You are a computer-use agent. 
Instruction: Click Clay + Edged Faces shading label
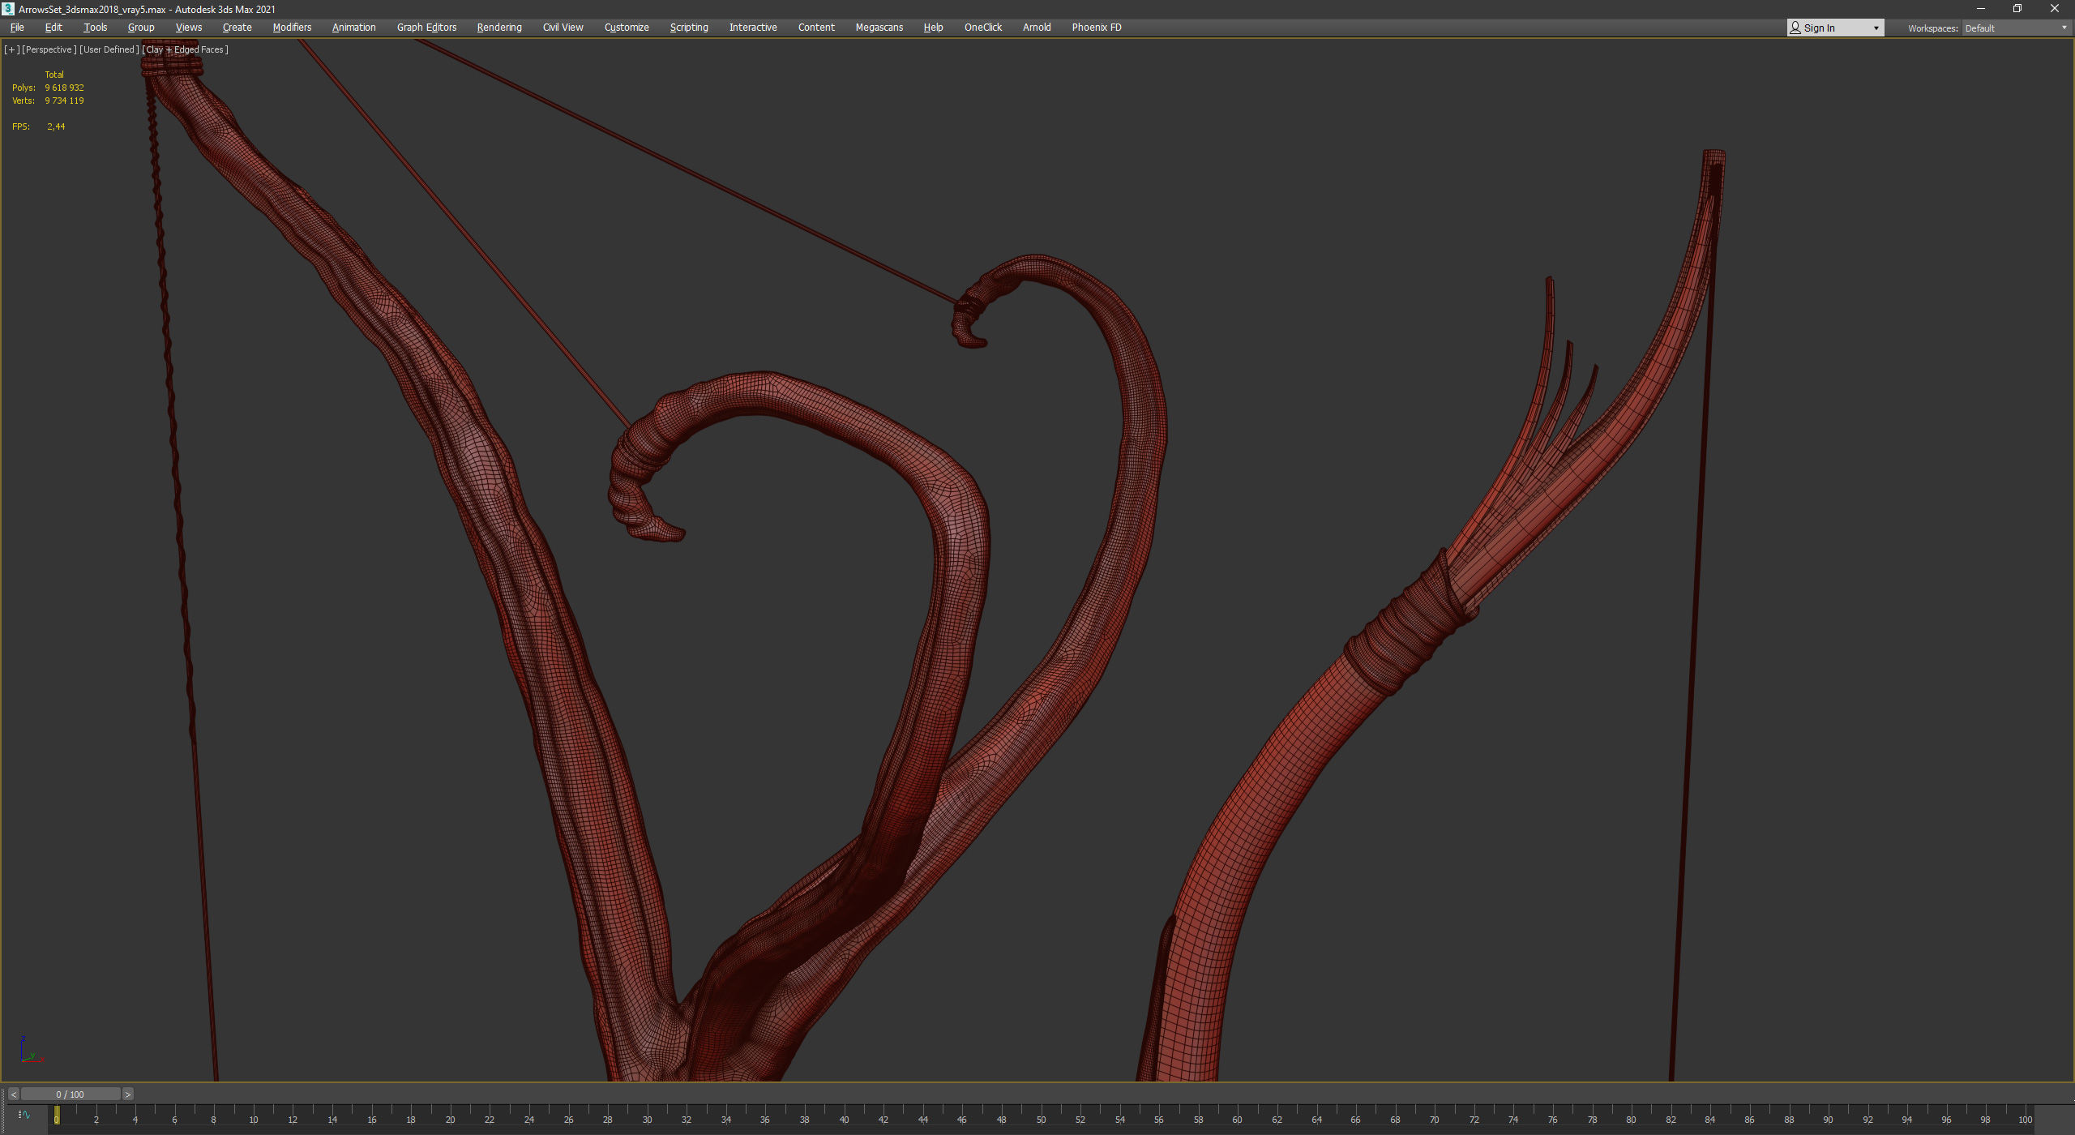point(185,49)
